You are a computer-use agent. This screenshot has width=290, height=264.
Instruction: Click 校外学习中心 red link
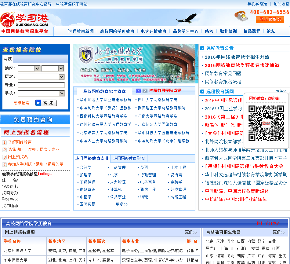(x=268, y=223)
